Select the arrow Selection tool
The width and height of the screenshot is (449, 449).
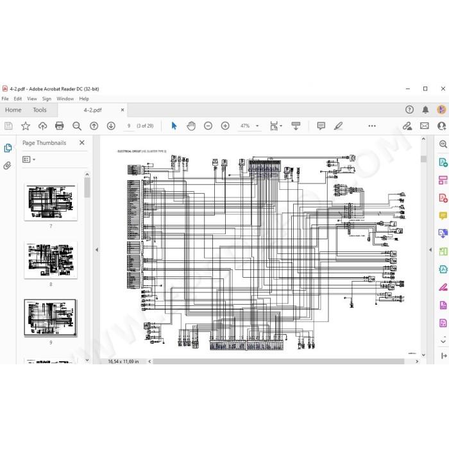(x=174, y=126)
